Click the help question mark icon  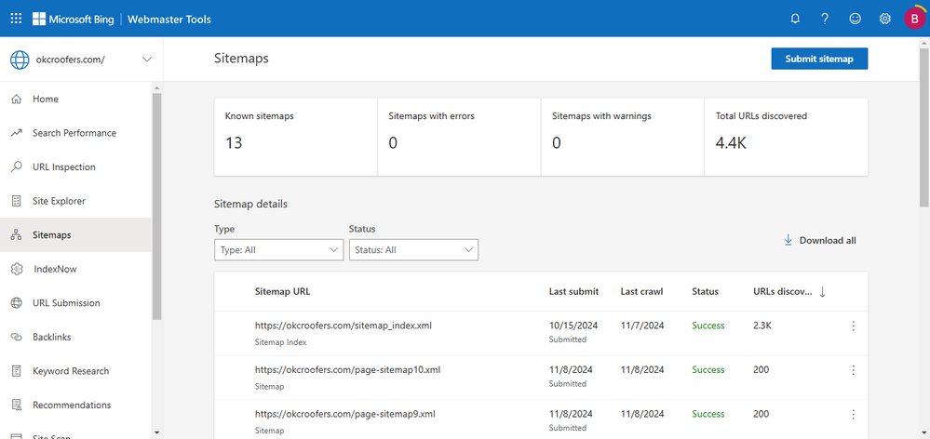(x=825, y=19)
